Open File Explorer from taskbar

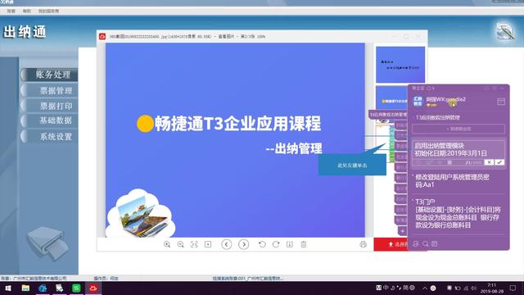click(x=25, y=288)
